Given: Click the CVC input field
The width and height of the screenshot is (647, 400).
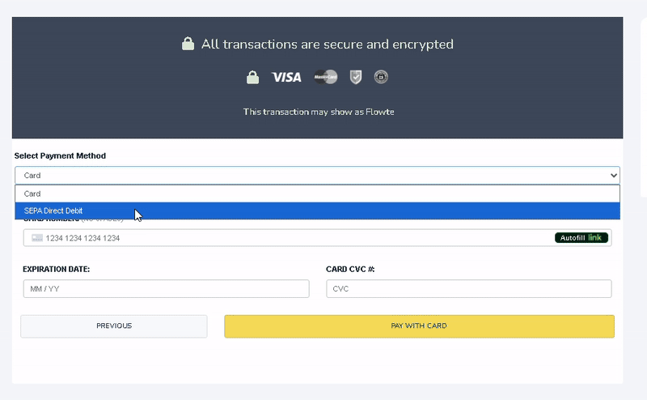Looking at the screenshot, I should tap(468, 289).
